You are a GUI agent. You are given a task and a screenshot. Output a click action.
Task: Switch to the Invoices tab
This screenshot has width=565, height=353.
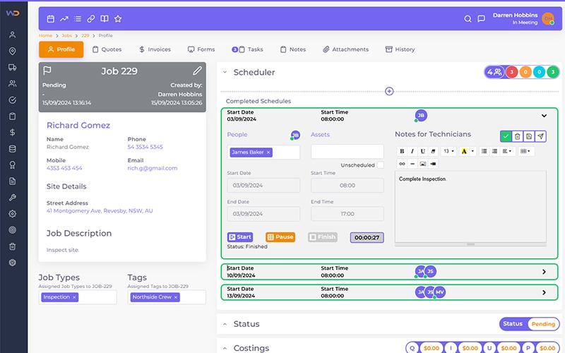click(x=155, y=49)
